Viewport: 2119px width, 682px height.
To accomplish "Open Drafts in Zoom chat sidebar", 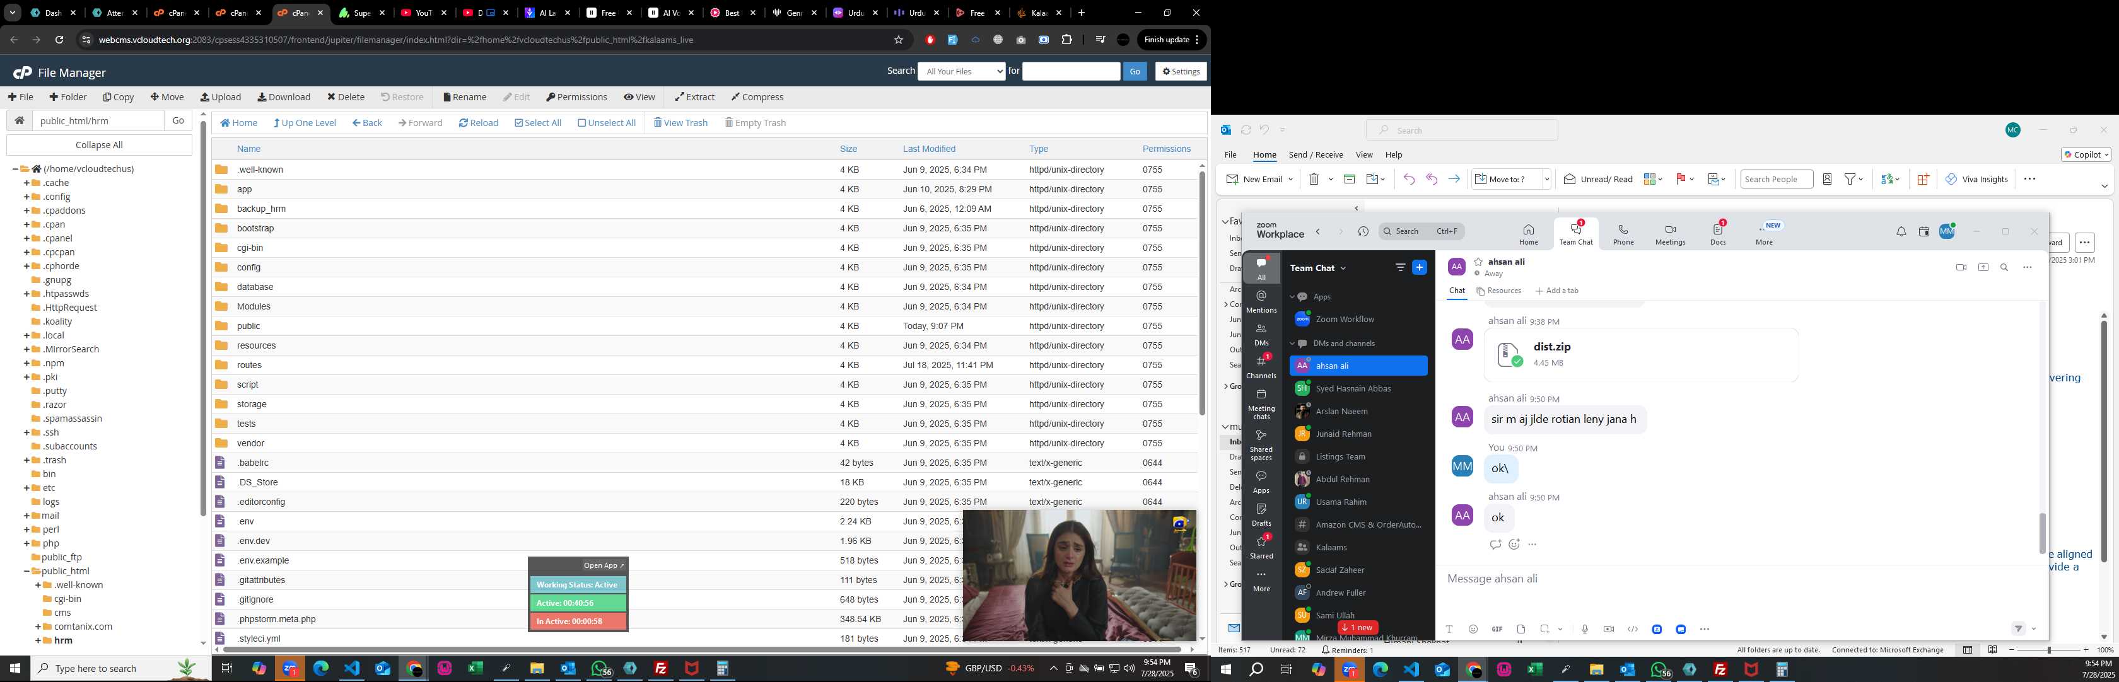I will click(x=1261, y=514).
